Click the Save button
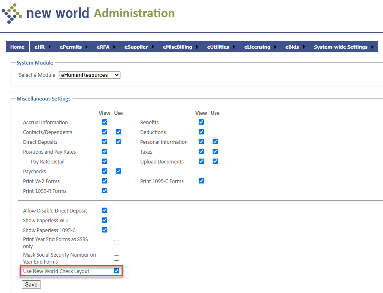This screenshot has height=293, width=383. pyautogui.click(x=31, y=284)
